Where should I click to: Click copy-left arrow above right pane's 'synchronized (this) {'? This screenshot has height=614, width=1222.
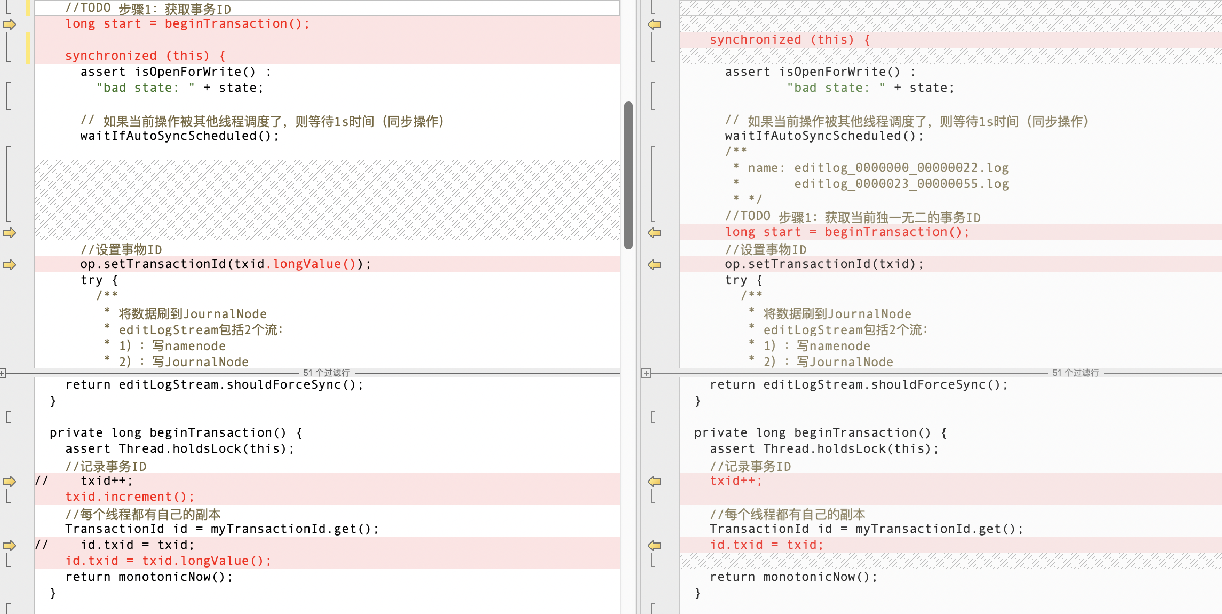(x=654, y=24)
